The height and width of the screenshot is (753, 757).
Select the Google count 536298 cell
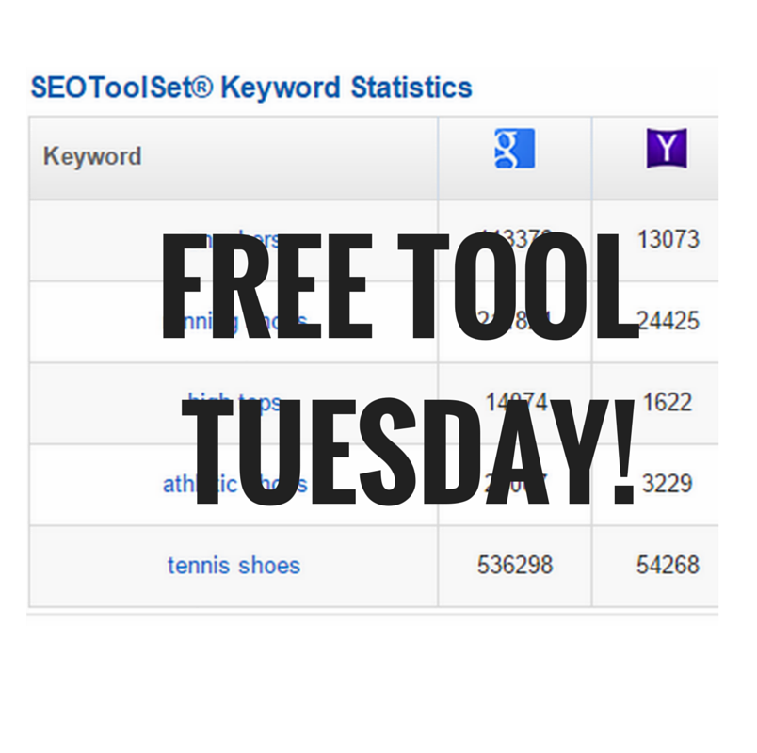pos(515,566)
